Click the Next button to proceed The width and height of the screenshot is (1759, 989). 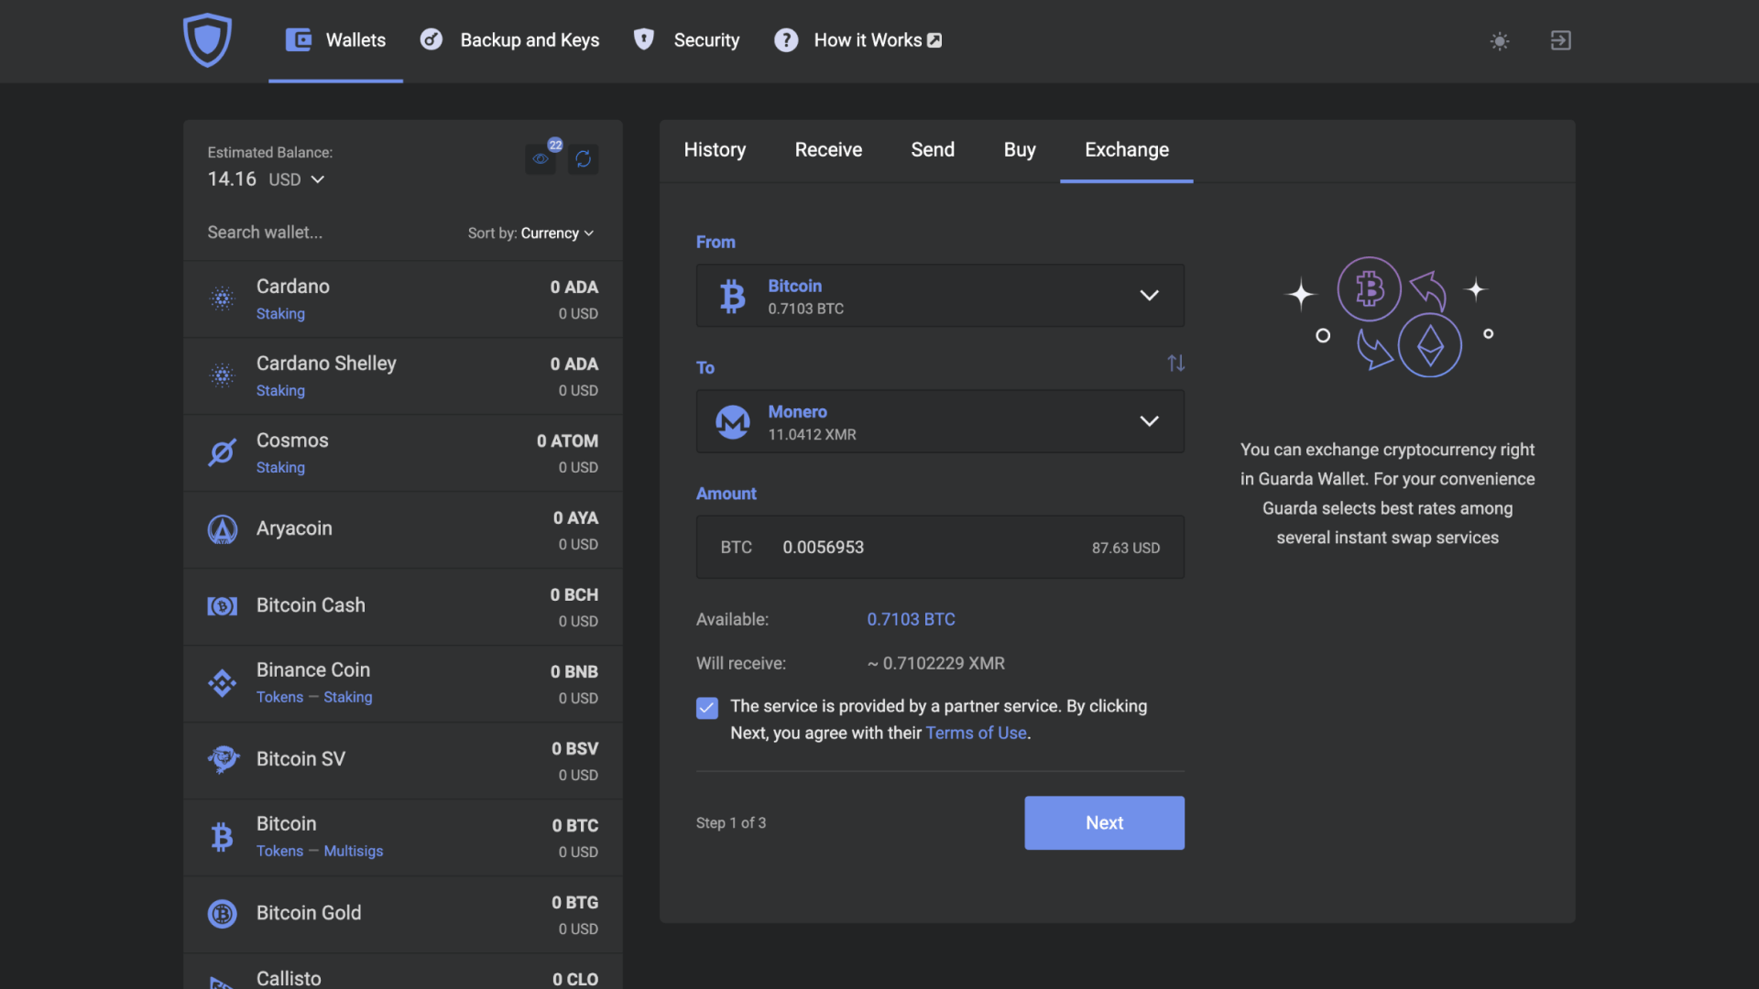(1103, 822)
